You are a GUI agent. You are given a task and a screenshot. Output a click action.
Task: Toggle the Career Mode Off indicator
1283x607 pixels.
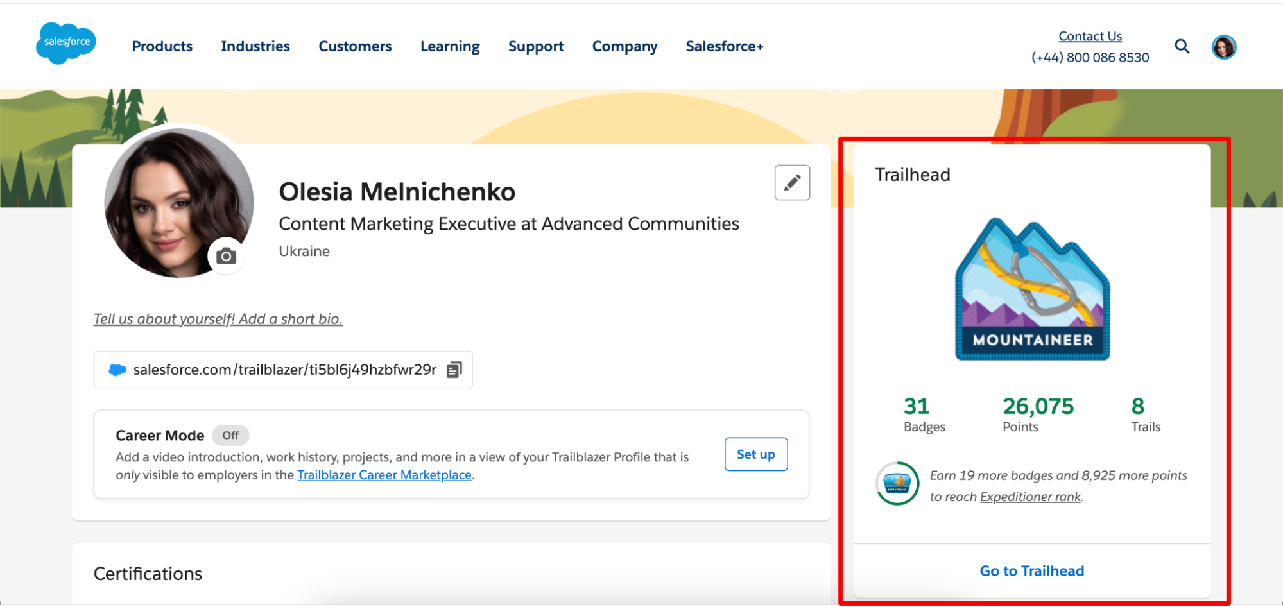click(x=230, y=435)
